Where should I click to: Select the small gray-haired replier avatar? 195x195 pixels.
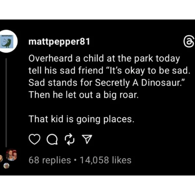6,166
